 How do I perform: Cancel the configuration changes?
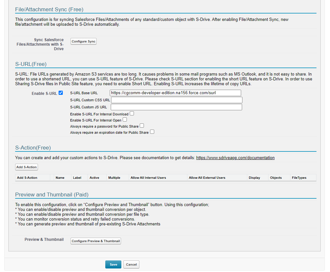coord(131,265)
